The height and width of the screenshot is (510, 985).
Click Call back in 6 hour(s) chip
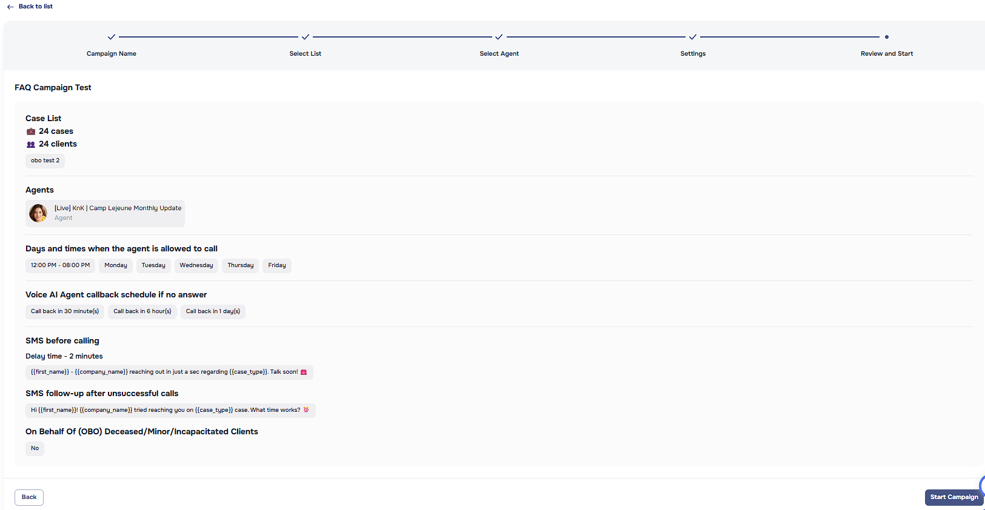pyautogui.click(x=142, y=311)
